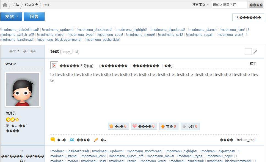Click the top !modmenu_banthread! link
The height and width of the screenshot is (162, 273).
click(17, 40)
